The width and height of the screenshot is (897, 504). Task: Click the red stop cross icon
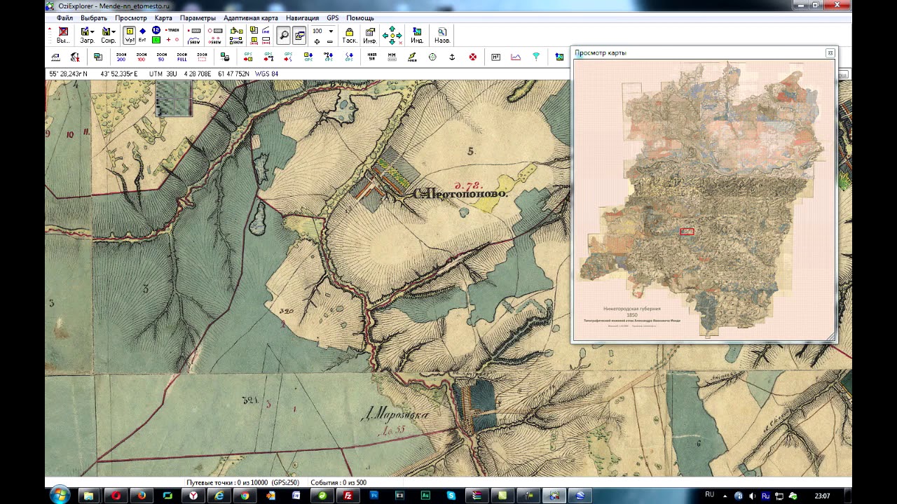point(472,57)
